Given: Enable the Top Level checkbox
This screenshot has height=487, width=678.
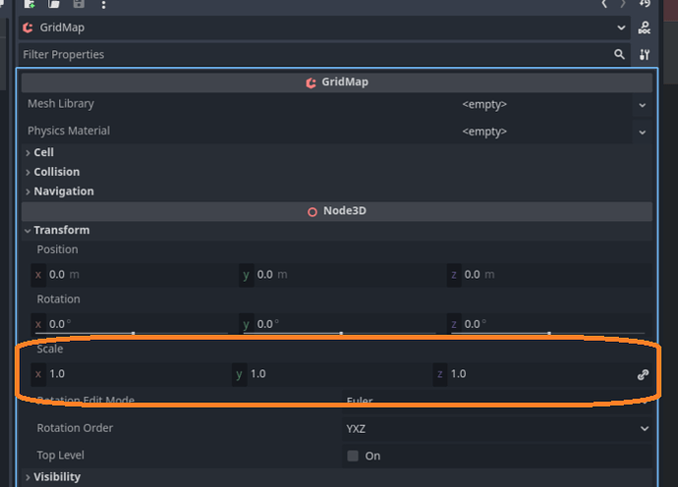Looking at the screenshot, I should [353, 456].
